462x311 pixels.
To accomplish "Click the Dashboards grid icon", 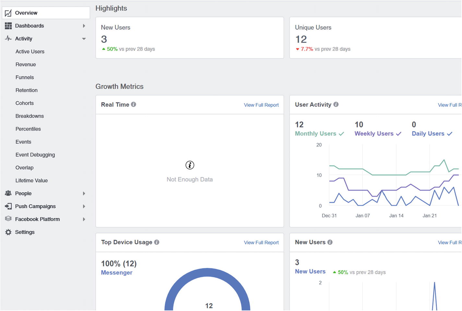I will click(x=8, y=26).
